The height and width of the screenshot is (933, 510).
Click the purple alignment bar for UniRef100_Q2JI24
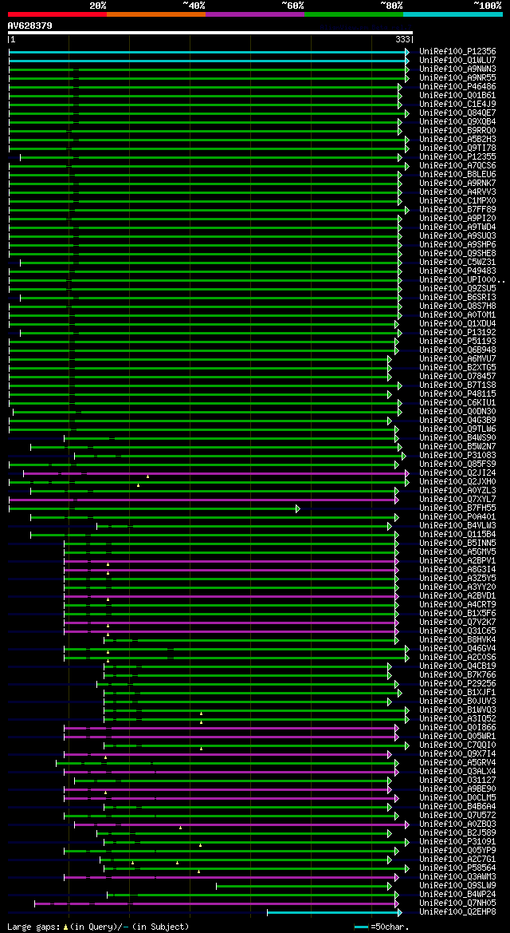coord(216,473)
